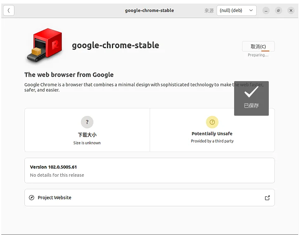Click the 來源 source label in header
The width and height of the screenshot is (301, 238).
coord(209,11)
